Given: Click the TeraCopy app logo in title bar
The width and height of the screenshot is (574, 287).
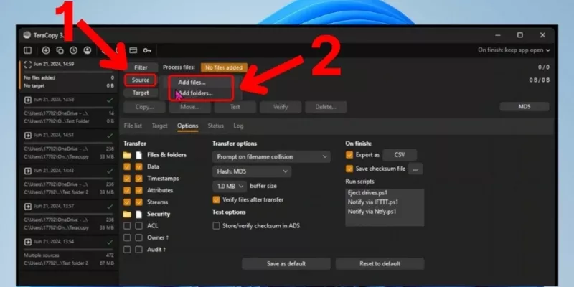Looking at the screenshot, I should (x=27, y=35).
